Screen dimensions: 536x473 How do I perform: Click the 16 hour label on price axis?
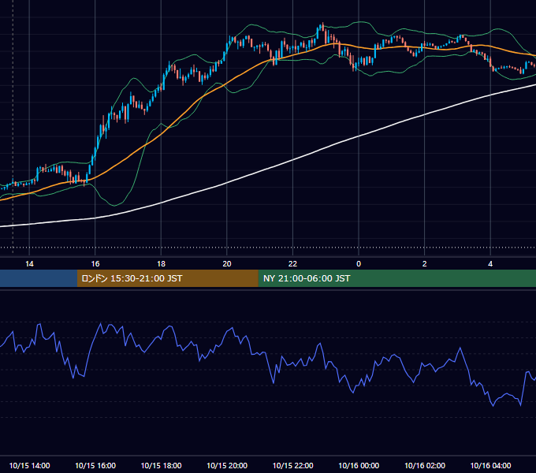(x=95, y=264)
